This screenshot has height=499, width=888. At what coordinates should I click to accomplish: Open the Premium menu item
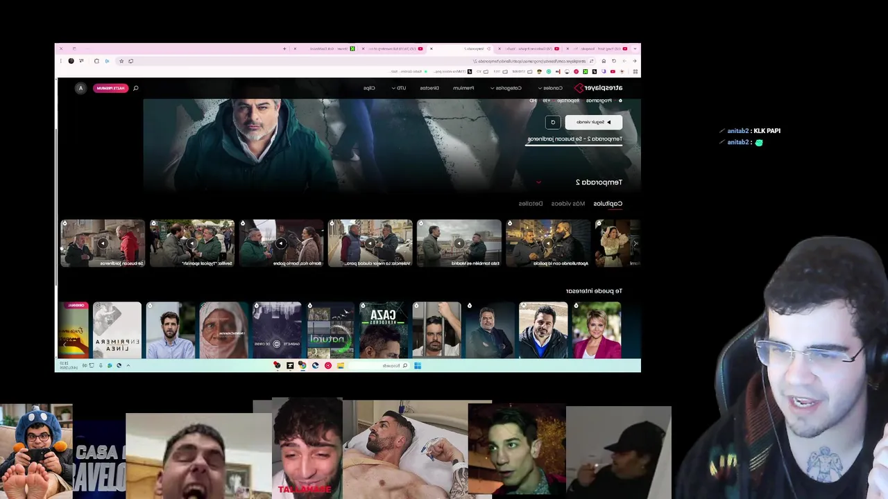point(463,88)
